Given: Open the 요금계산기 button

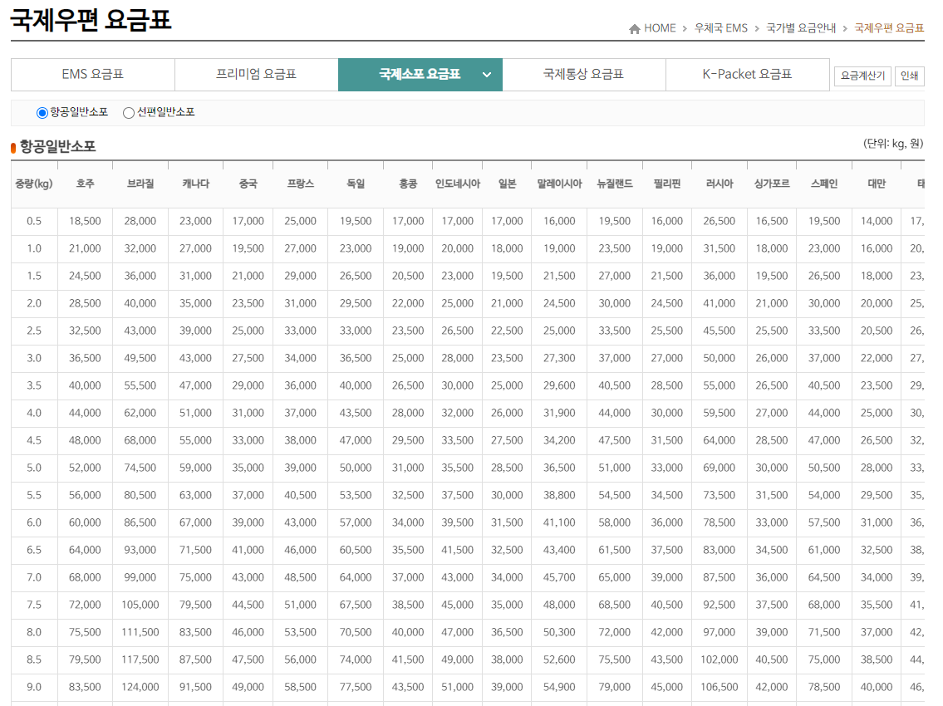Looking at the screenshot, I should 862,76.
